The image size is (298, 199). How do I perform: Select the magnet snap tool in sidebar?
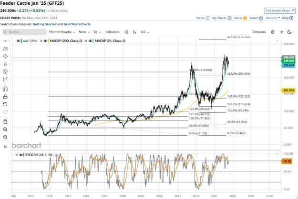5,89
